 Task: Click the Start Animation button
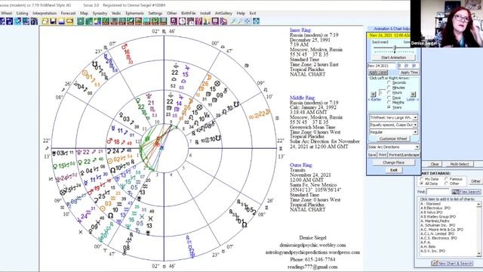point(393,57)
